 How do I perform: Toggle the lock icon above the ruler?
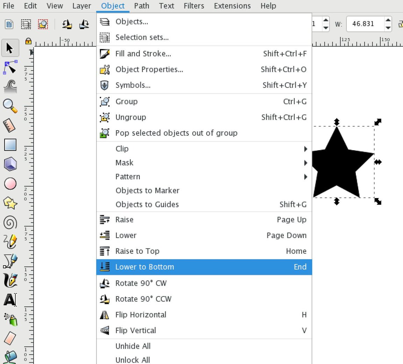pos(28,41)
